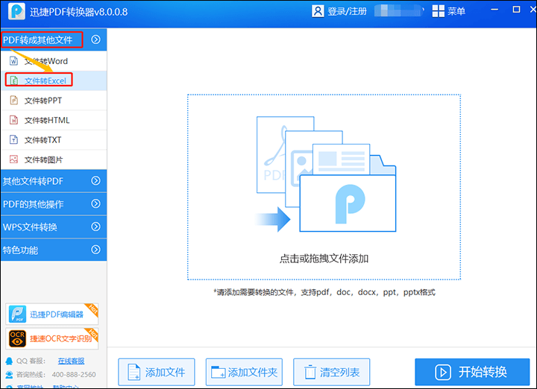Click 添加文件 button label
This screenshot has height=389, width=537.
point(165,373)
